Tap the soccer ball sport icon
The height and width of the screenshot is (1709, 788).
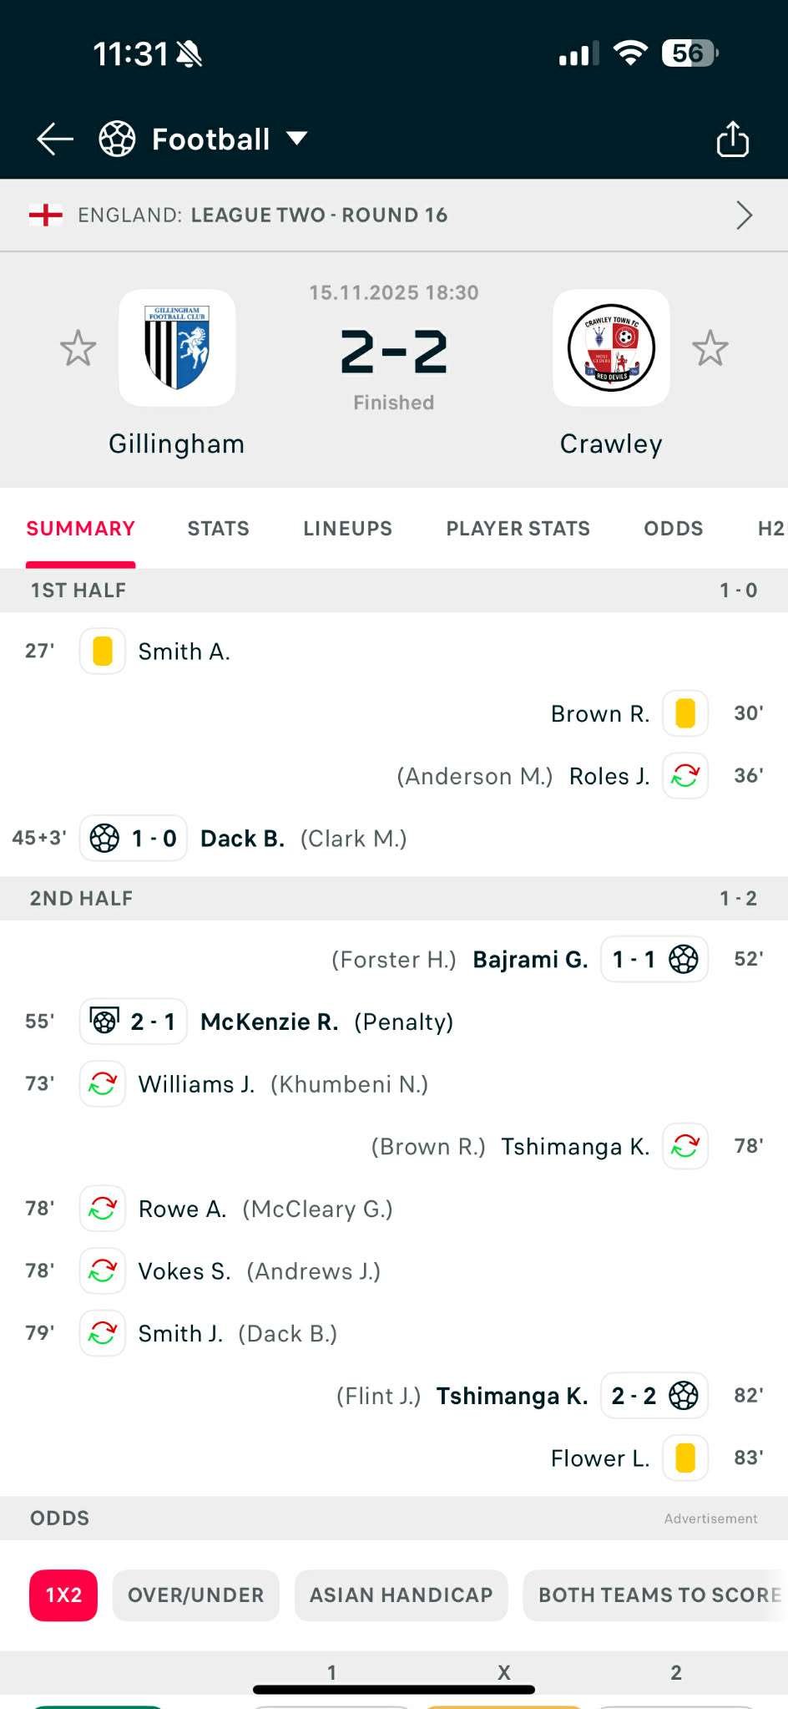click(x=117, y=139)
